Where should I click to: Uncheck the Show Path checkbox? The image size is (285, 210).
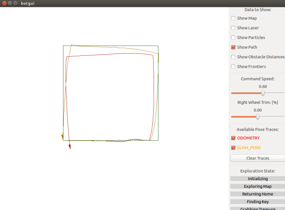click(233, 47)
